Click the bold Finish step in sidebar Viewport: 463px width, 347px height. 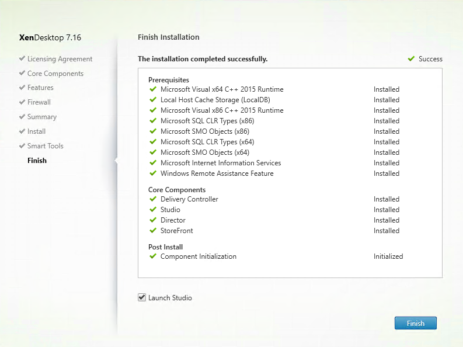(37, 161)
